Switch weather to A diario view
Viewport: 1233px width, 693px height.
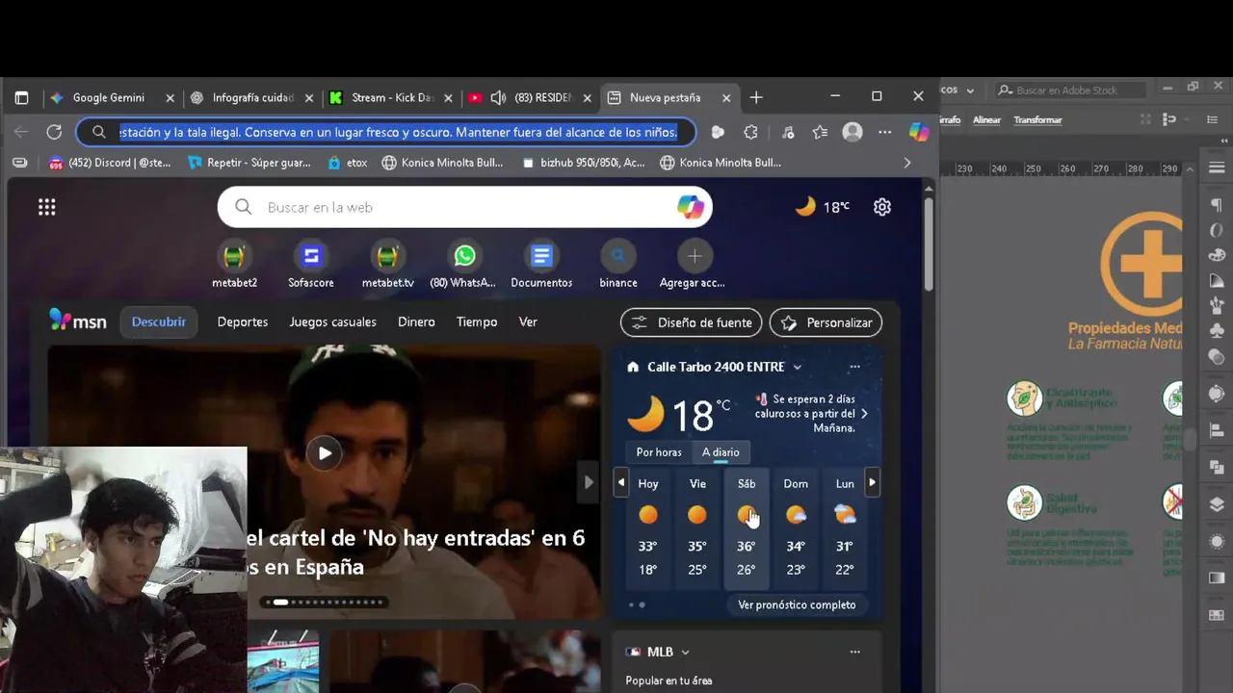coord(721,452)
